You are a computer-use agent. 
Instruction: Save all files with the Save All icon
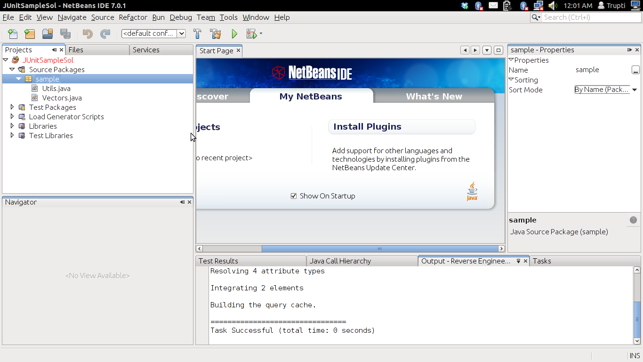(x=65, y=33)
